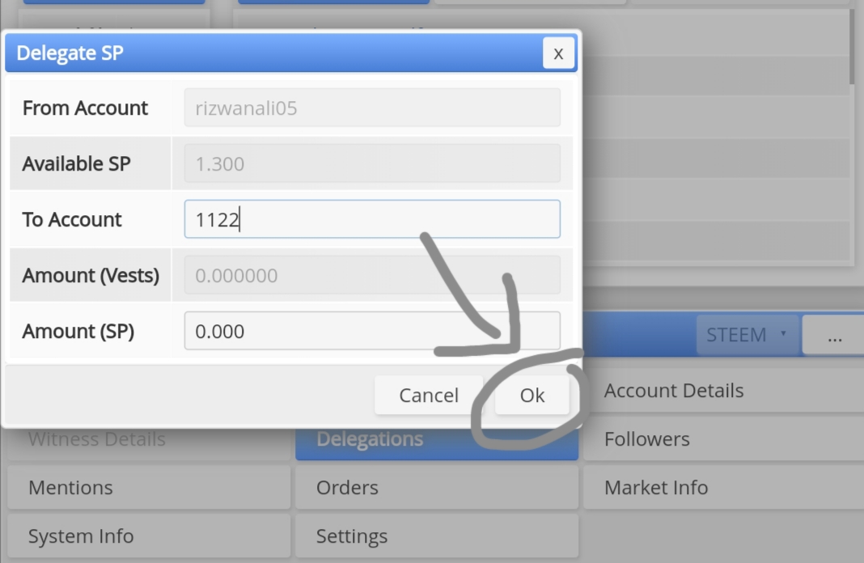This screenshot has height=563, width=864.
Task: Open the Followers tab
Action: (x=723, y=439)
